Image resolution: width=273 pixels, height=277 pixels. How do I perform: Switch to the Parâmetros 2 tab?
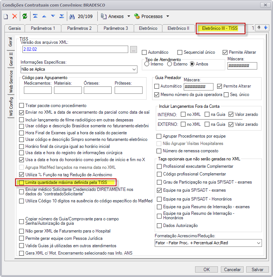click(x=79, y=28)
